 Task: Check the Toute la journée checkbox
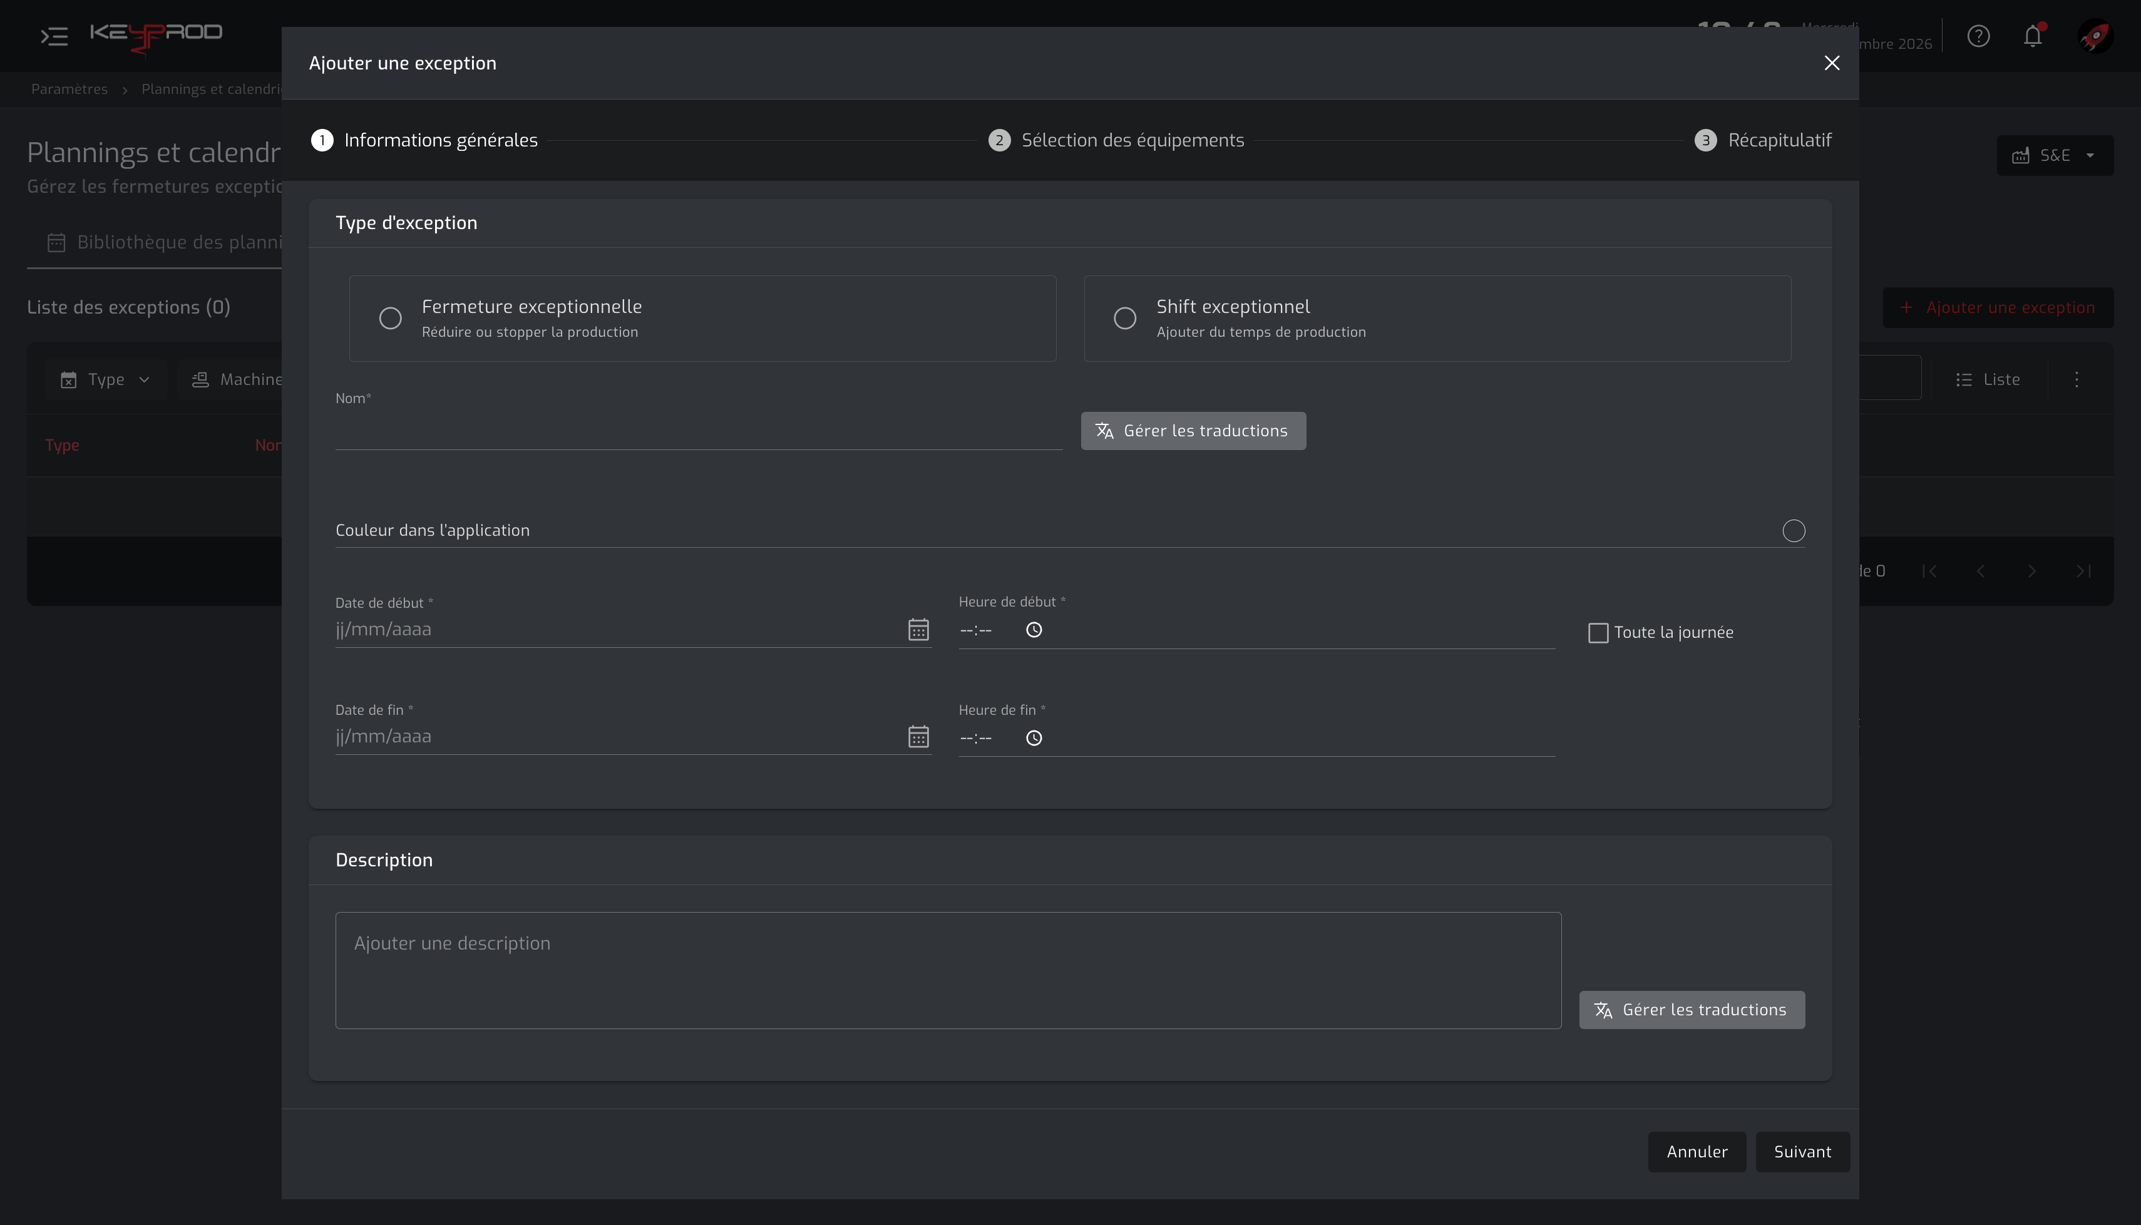(1598, 633)
